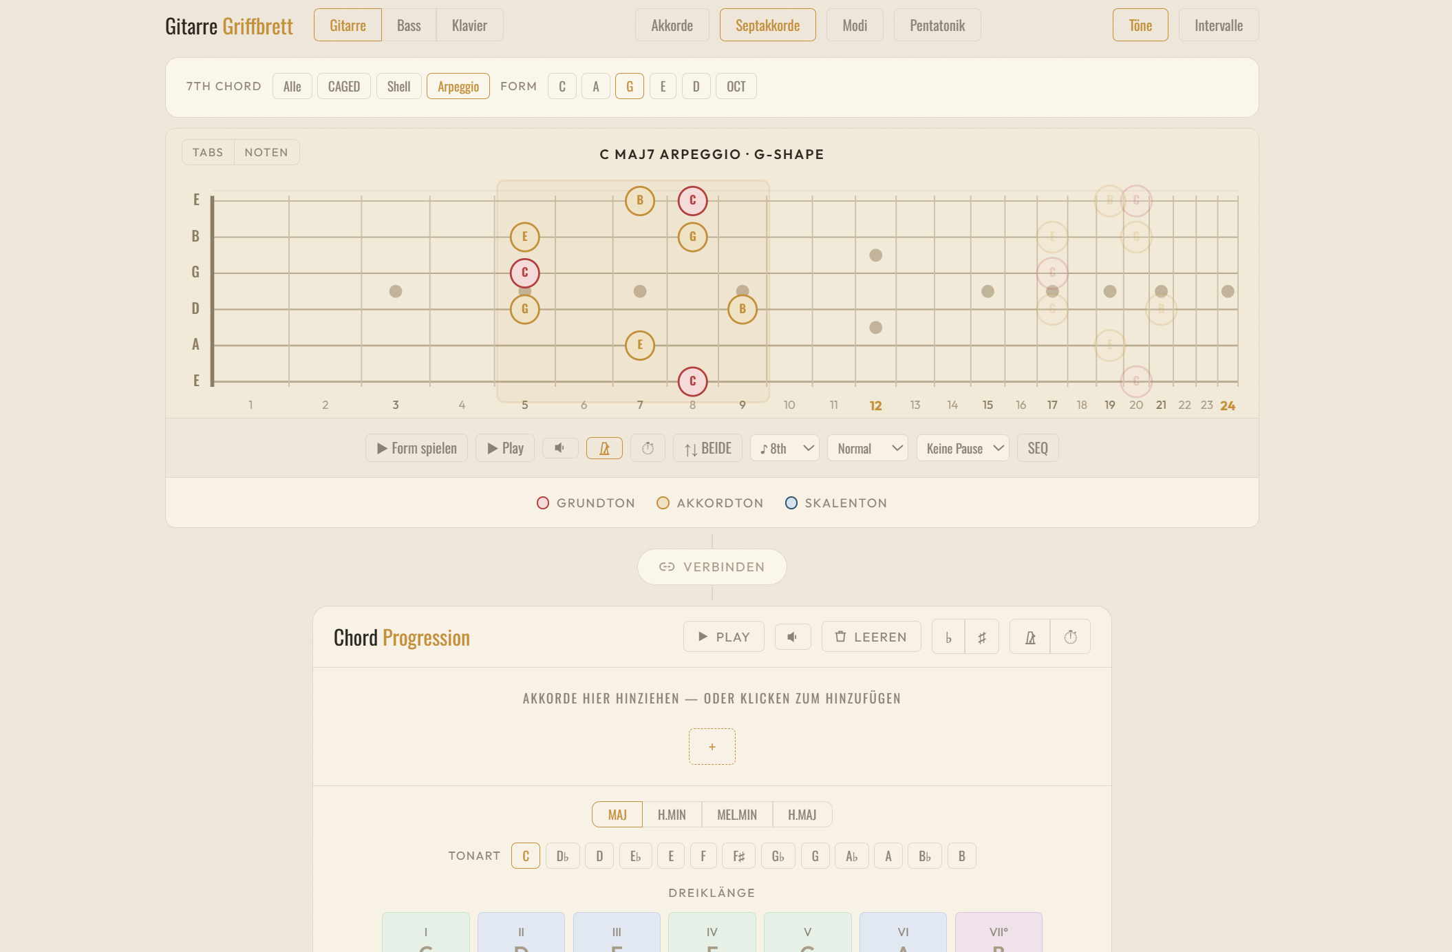Click LEEREN to clear progression
Image resolution: width=1452 pixels, height=952 pixels.
[x=871, y=637]
